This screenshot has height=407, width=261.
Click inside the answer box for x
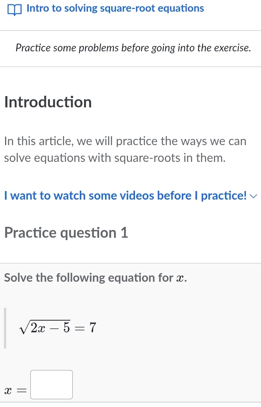[x=51, y=384]
